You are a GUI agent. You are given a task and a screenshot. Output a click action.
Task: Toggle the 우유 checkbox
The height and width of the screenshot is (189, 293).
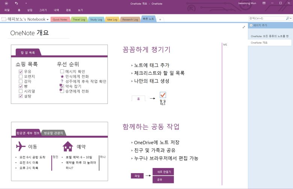(21, 72)
